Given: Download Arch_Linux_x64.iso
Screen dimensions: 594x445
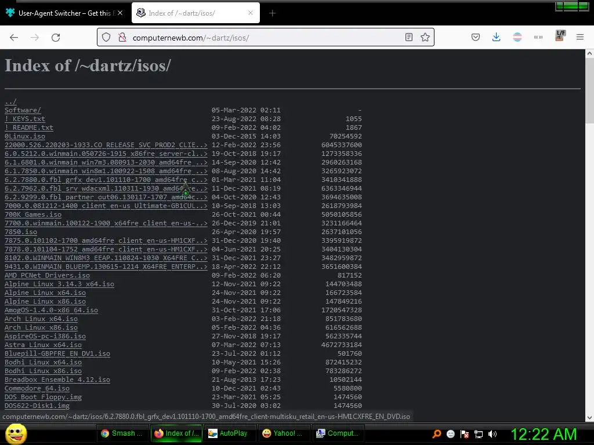Looking at the screenshot, I should click(41, 319).
